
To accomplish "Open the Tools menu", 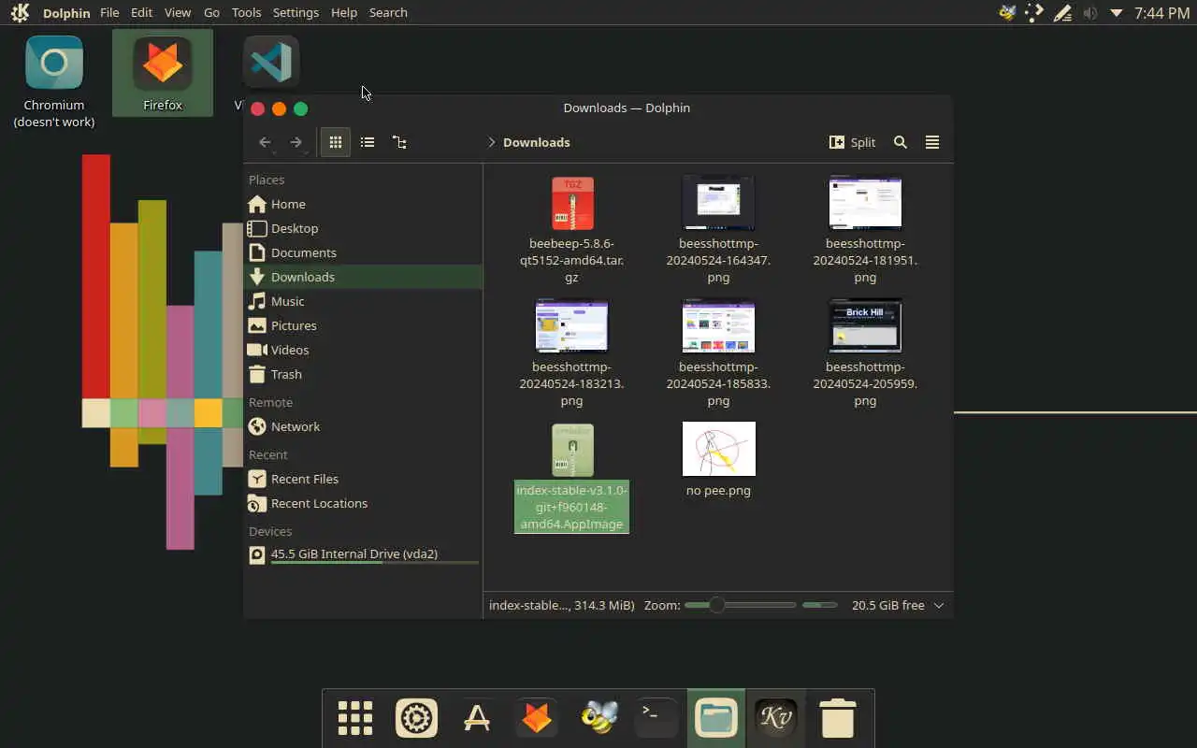I will coord(246,12).
